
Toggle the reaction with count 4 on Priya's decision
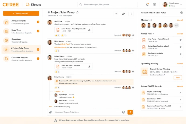coord(57,88)
